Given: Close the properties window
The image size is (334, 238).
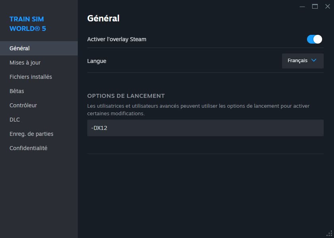Looking at the screenshot, I should [x=328, y=7].
